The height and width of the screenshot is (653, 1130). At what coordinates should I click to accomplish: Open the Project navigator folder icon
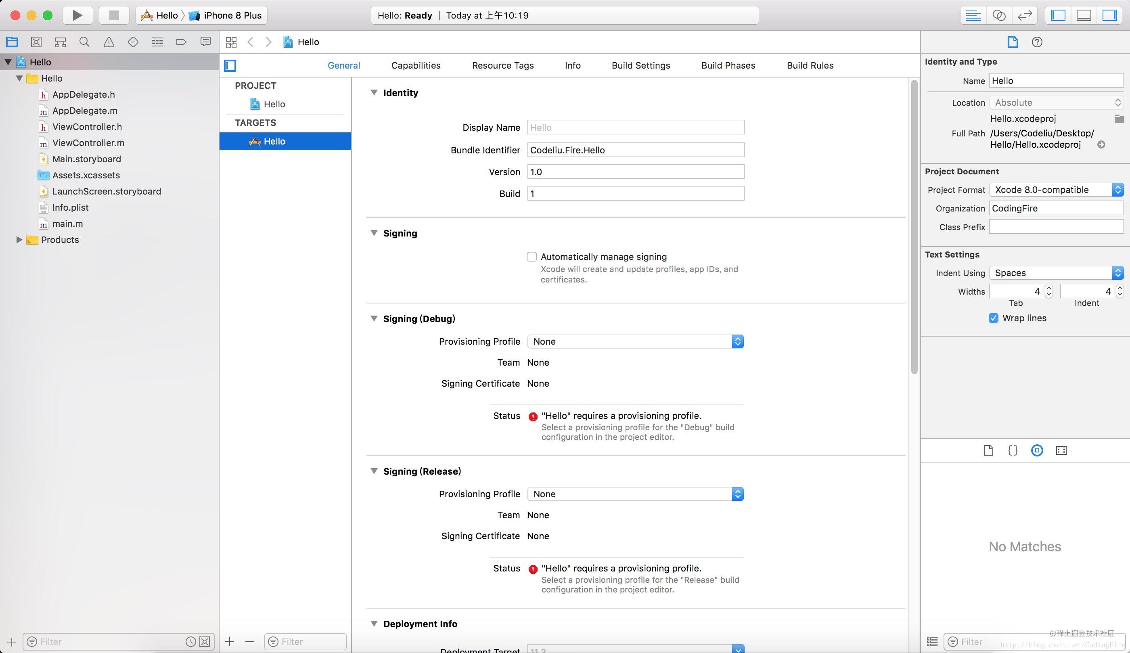point(12,42)
